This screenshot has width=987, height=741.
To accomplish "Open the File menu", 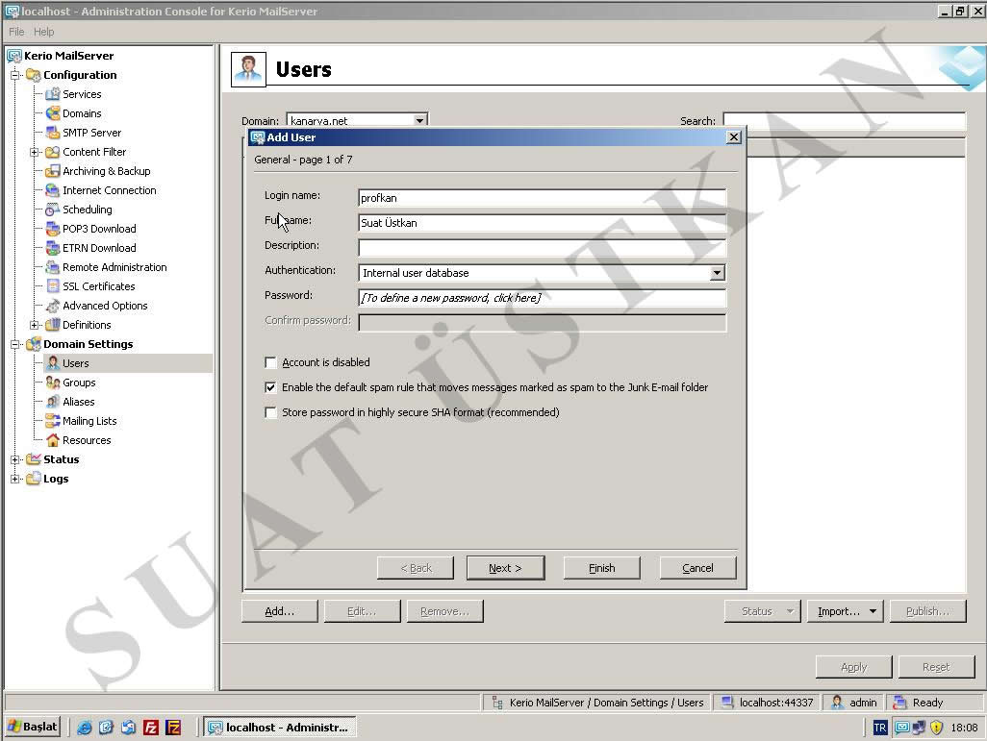I will 16,32.
